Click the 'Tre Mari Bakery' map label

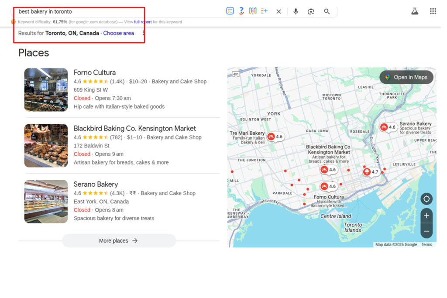pos(247,133)
